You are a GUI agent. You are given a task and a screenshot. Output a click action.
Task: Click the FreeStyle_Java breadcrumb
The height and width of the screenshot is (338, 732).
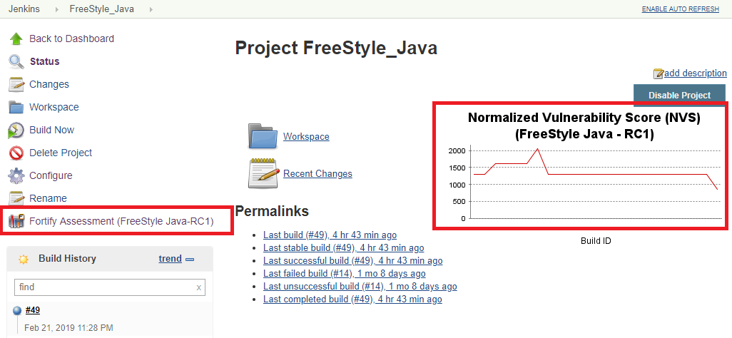tap(102, 9)
